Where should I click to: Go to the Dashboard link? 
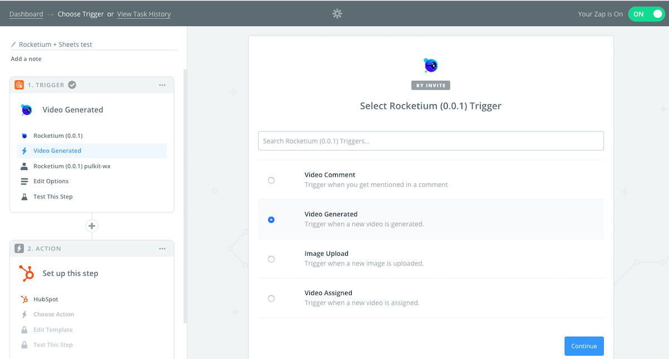[26, 14]
